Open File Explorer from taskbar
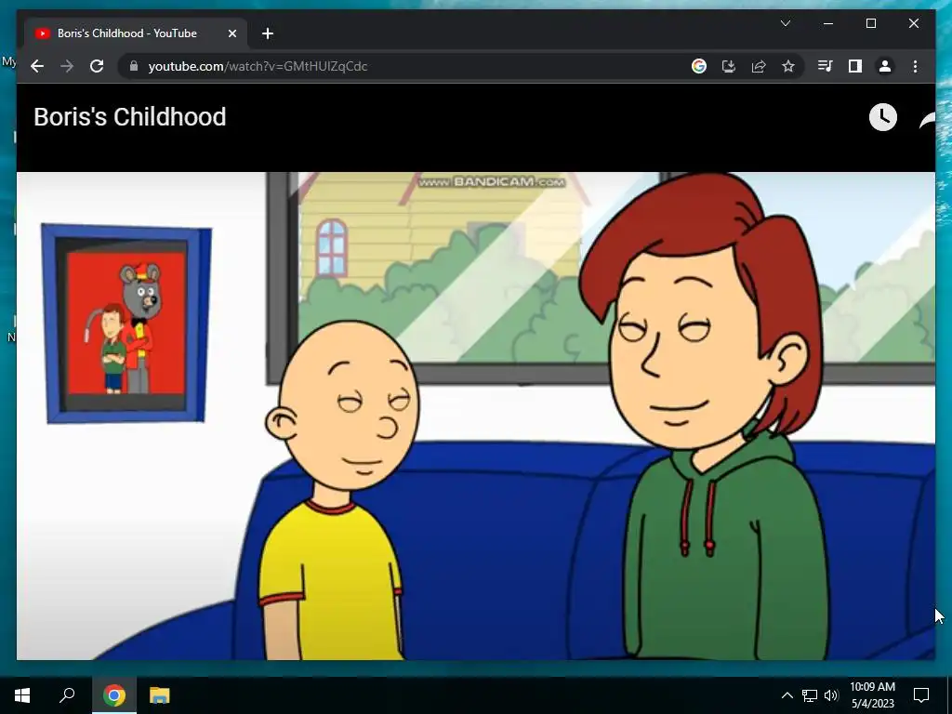 (x=160, y=695)
